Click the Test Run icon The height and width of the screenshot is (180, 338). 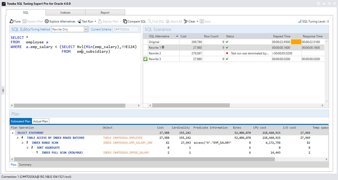79,21
